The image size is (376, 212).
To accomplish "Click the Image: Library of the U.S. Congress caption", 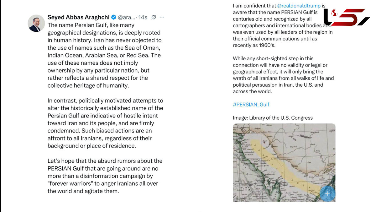I will (273, 118).
